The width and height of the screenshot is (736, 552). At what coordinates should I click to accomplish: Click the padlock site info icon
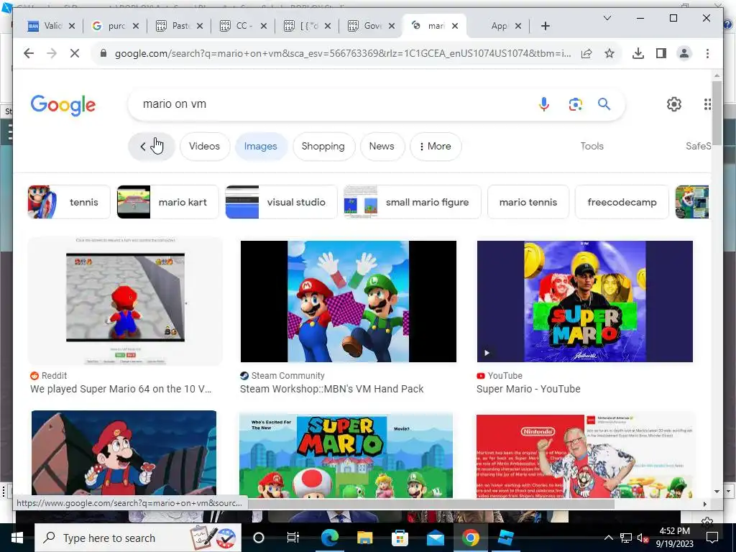(103, 53)
